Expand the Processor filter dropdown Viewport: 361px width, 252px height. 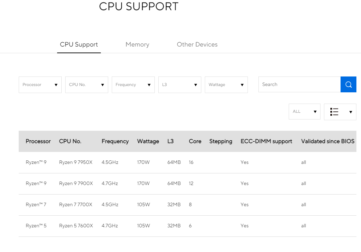coord(40,85)
